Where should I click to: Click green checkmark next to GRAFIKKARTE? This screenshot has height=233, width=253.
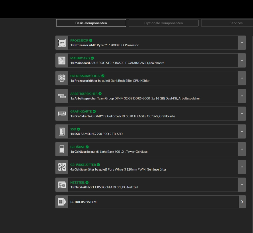[94, 111]
